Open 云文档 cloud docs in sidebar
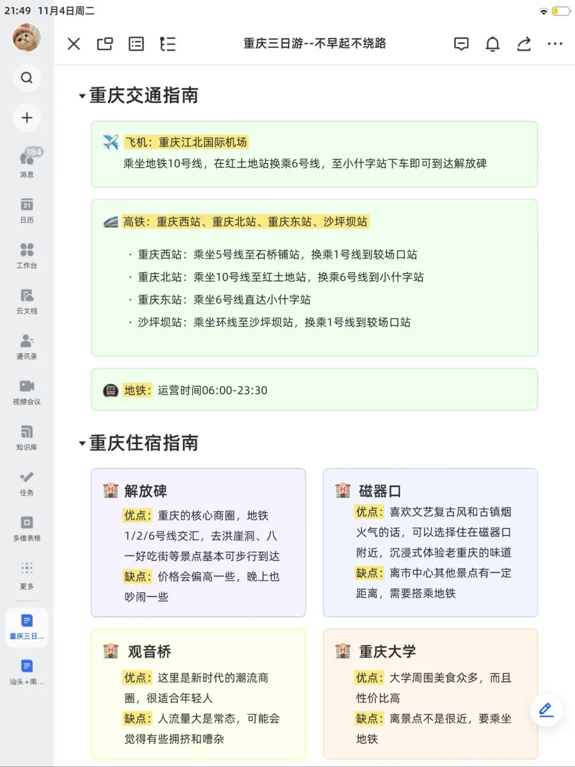The image size is (575, 767). tap(27, 301)
